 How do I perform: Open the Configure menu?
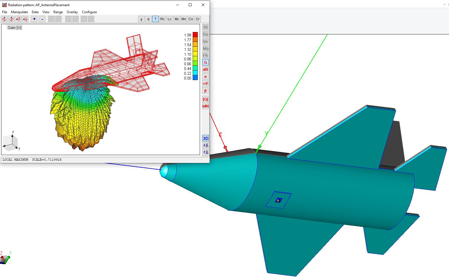tap(89, 12)
